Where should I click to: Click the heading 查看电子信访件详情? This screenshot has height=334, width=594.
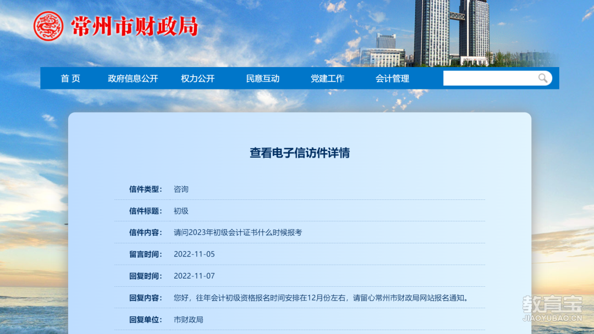tap(300, 153)
